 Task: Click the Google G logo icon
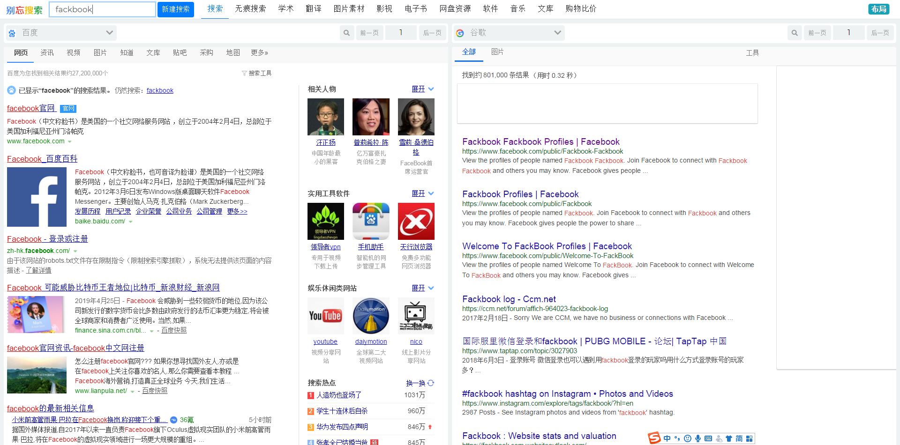tap(460, 33)
